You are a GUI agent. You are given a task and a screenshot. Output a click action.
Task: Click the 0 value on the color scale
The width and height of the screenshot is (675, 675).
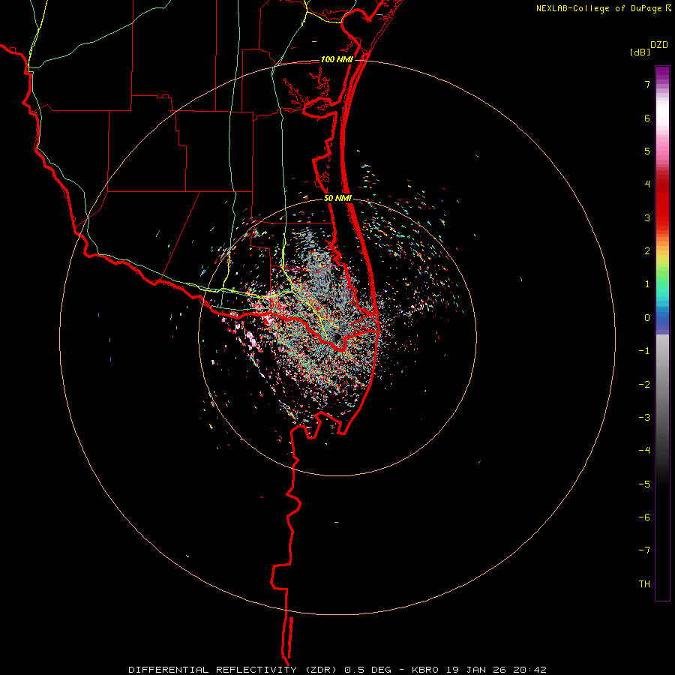[x=647, y=318]
